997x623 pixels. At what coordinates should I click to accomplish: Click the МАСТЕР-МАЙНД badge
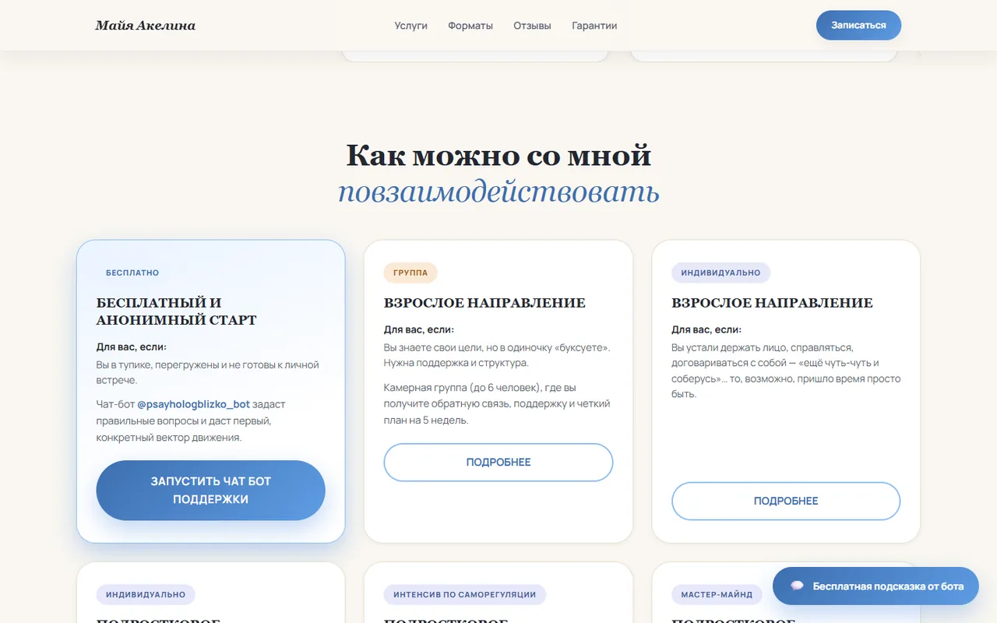[717, 595]
